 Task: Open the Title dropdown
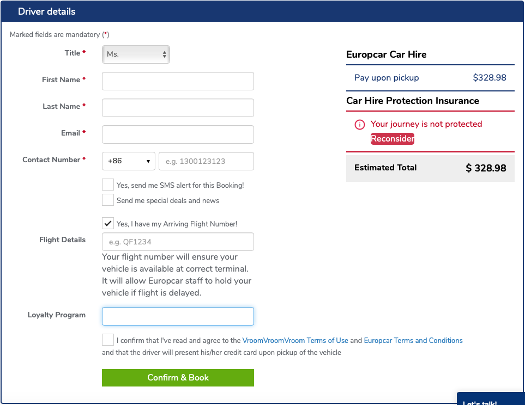click(x=136, y=54)
